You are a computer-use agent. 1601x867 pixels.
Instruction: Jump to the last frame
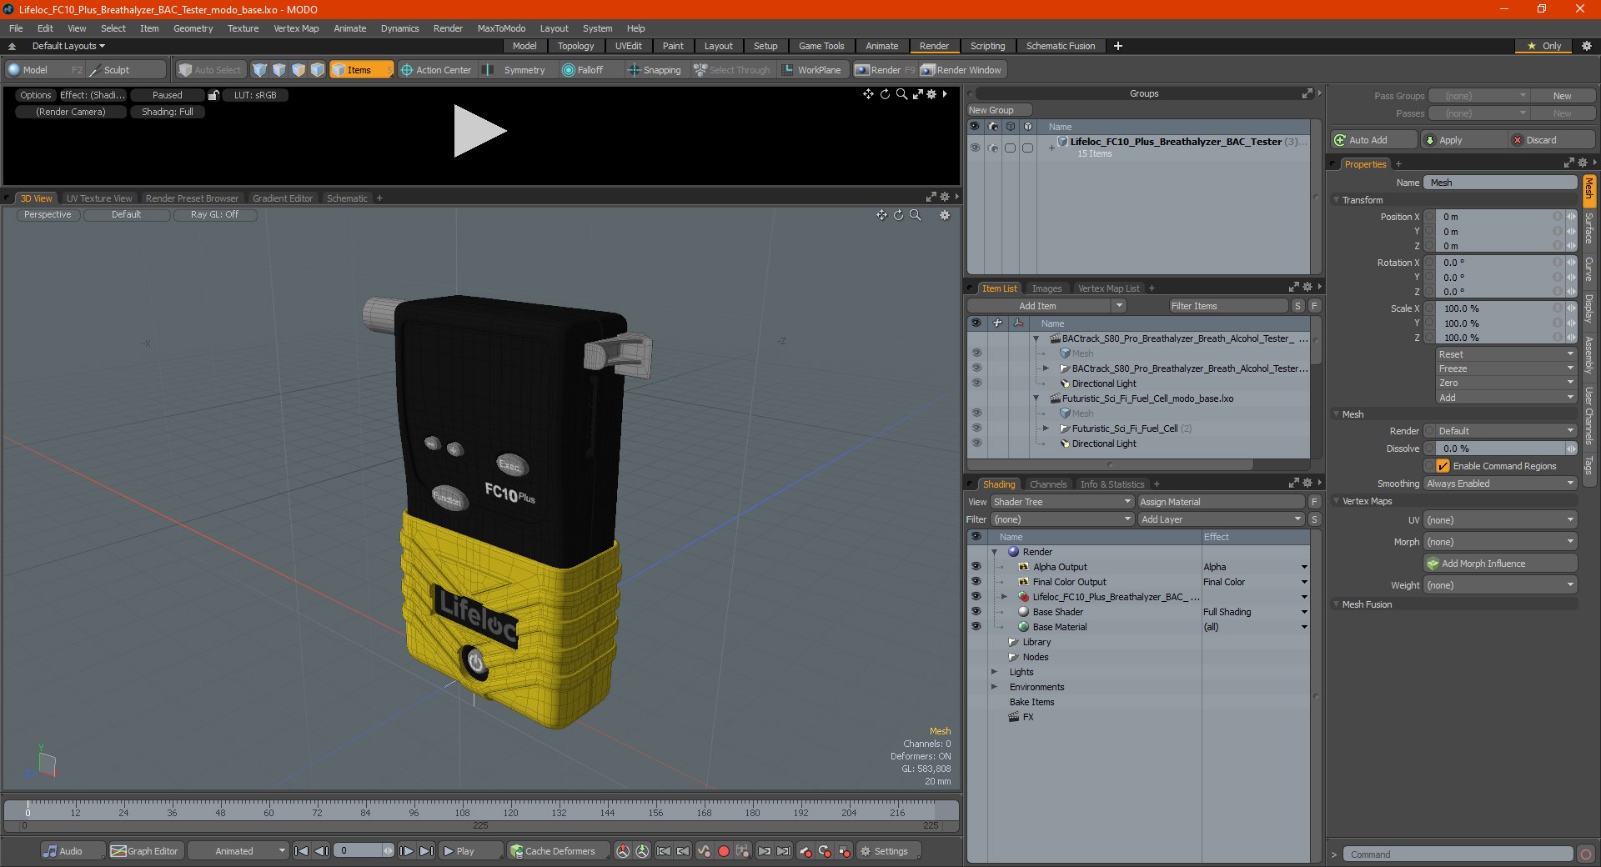tap(426, 851)
